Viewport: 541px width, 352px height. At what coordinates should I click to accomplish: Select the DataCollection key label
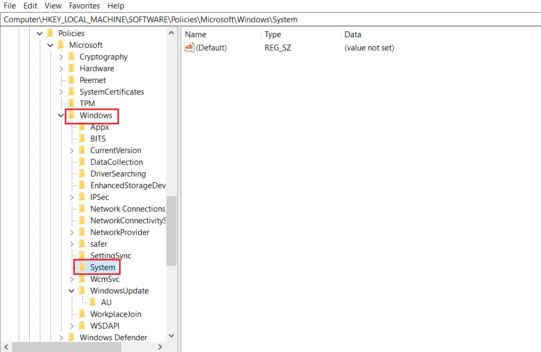(x=116, y=162)
